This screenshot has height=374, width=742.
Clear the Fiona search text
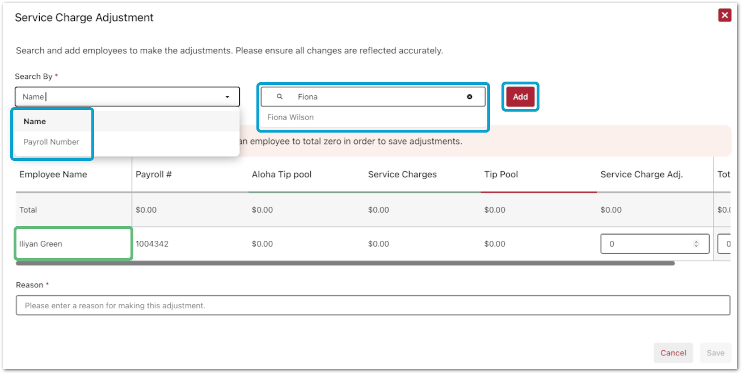click(469, 97)
